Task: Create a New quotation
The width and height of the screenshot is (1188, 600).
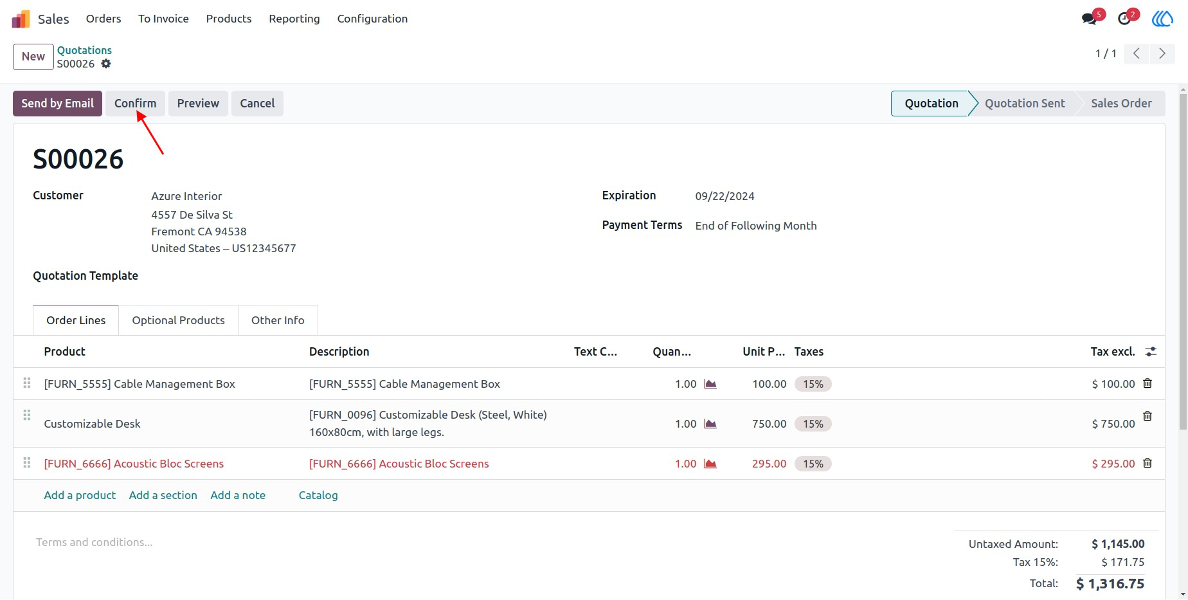Action: [x=33, y=57]
